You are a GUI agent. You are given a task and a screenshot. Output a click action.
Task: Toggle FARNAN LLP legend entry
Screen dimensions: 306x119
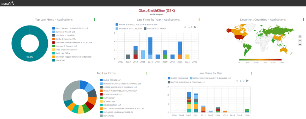pos(108,98)
